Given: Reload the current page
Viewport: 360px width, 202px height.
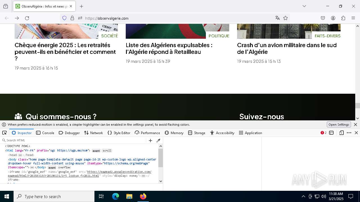Looking at the screenshot, I should point(27,18).
